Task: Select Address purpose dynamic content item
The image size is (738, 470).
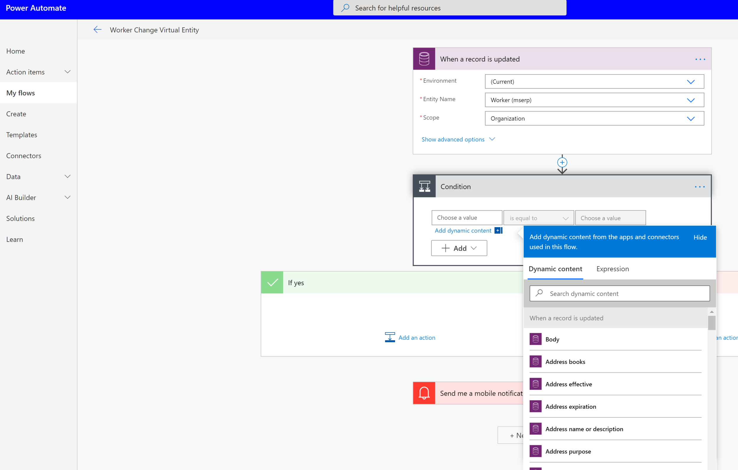Action: [x=615, y=451]
